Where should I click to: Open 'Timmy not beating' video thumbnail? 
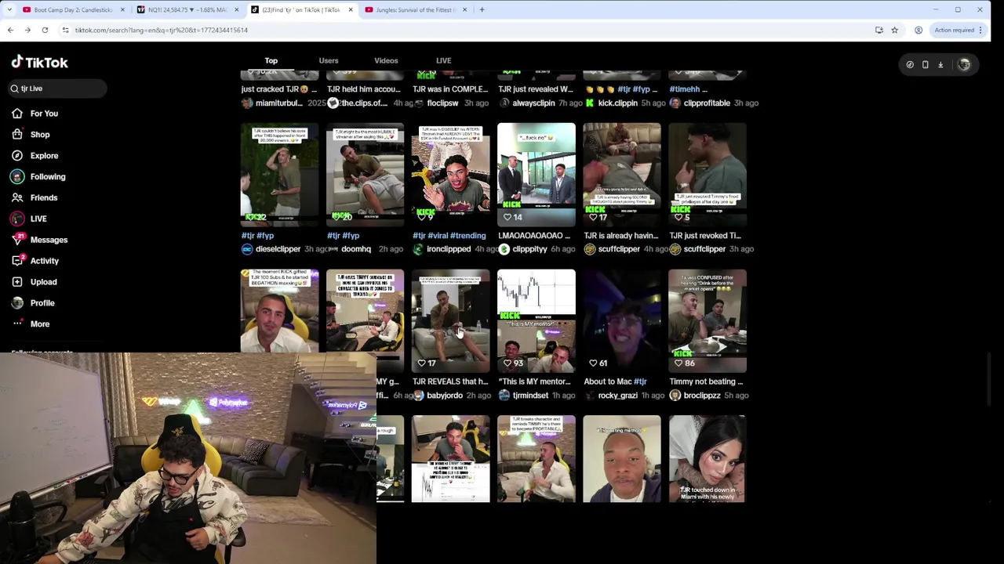click(x=708, y=321)
